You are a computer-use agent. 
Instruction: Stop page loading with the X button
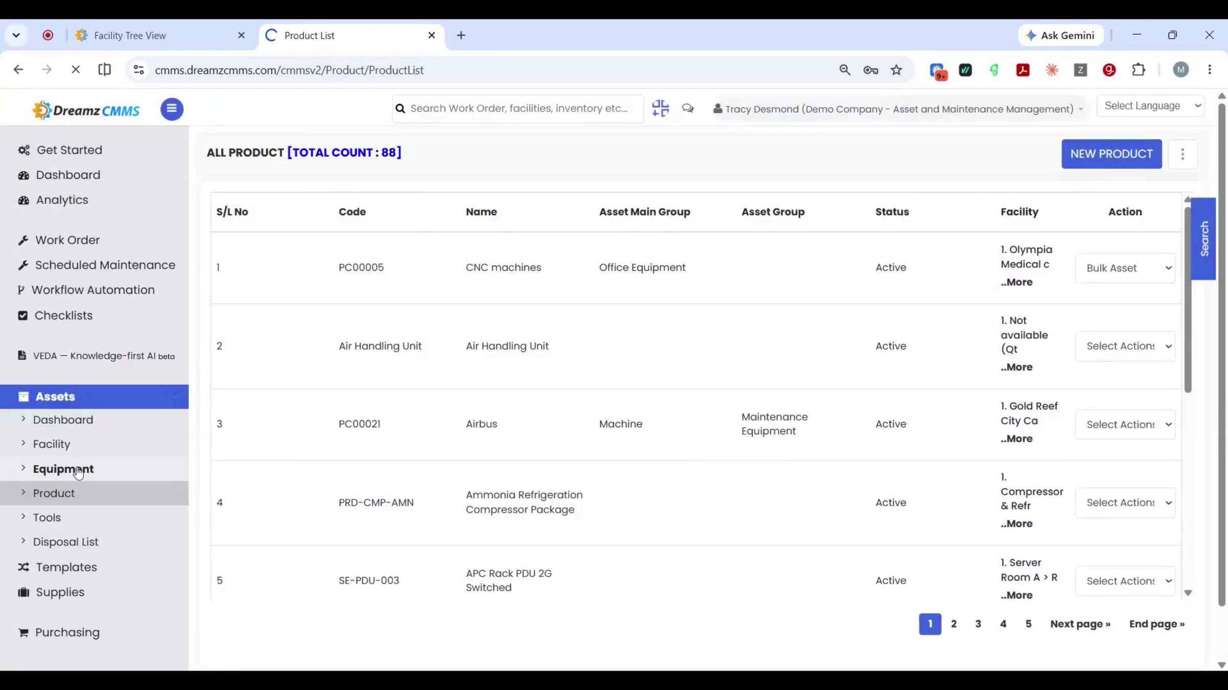pyautogui.click(x=76, y=70)
